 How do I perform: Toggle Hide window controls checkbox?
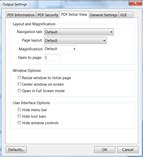19,122
